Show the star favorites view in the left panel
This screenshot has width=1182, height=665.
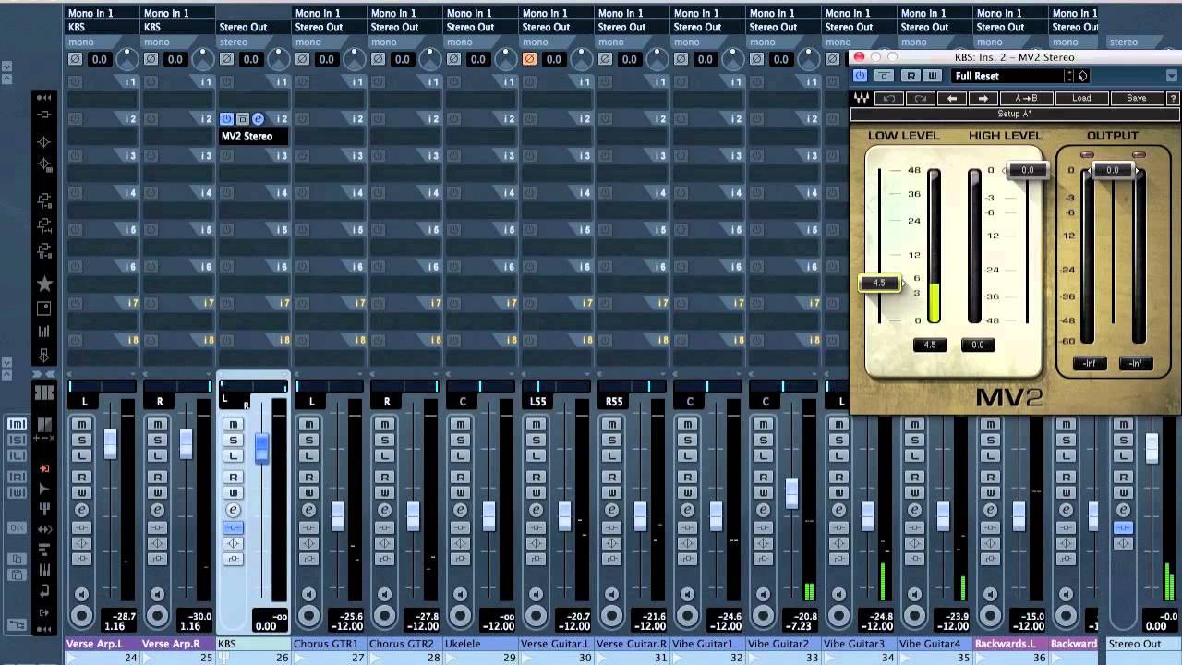click(43, 284)
